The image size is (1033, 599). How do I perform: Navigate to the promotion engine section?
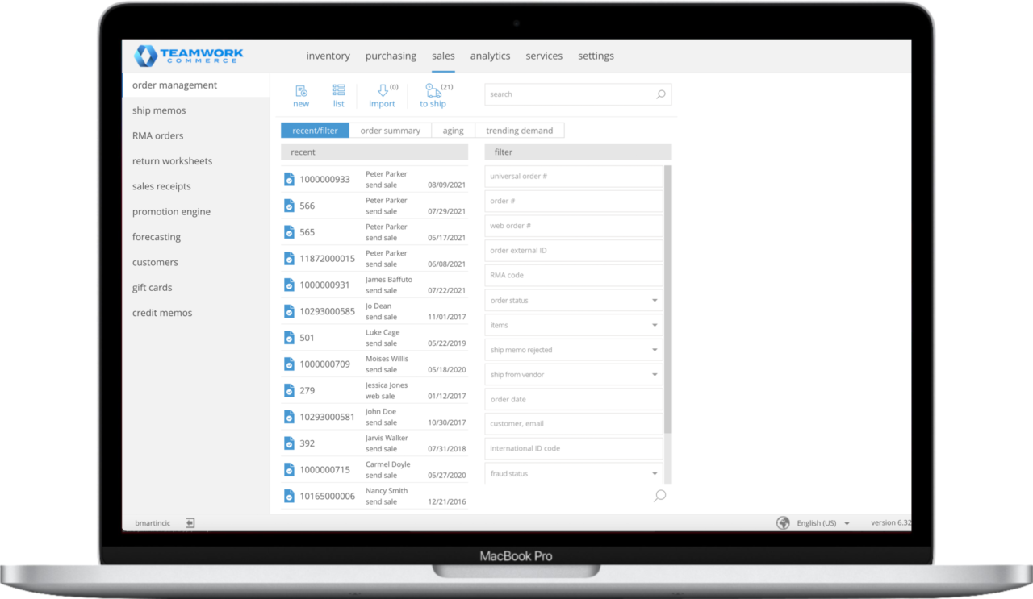[171, 211]
